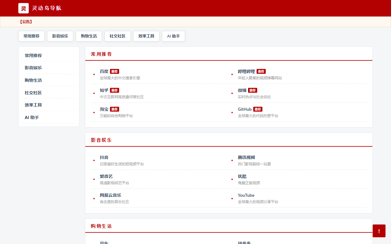Click the back-to-top arrow button

(379, 231)
